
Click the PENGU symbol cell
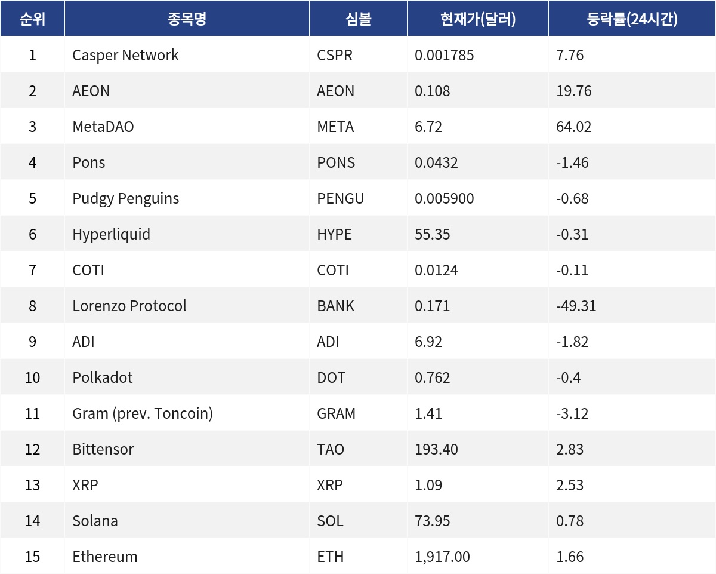[x=358, y=198]
